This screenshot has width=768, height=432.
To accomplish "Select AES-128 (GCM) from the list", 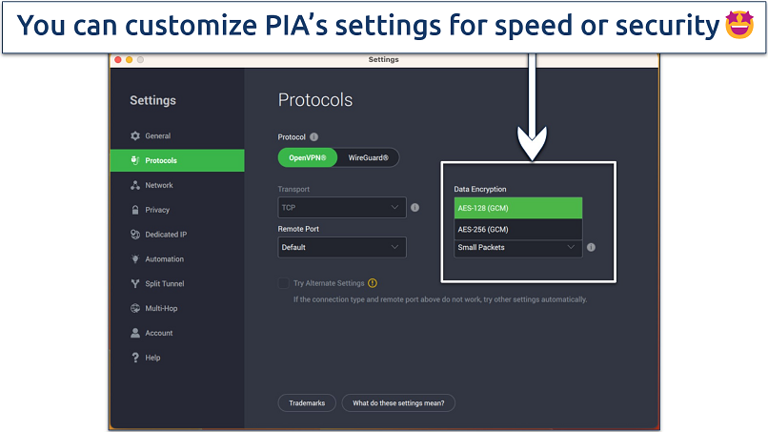I will (x=517, y=208).
